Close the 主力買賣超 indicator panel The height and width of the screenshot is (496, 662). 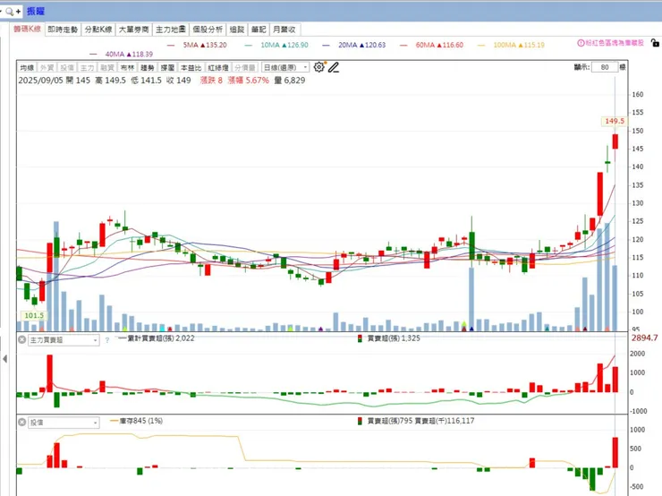[22, 339]
